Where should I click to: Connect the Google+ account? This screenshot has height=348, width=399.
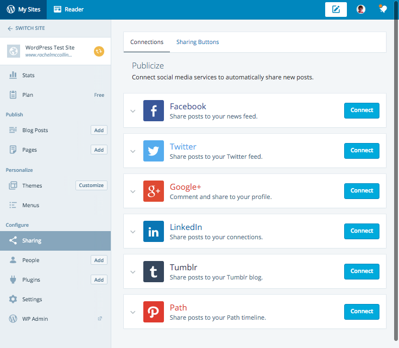click(362, 191)
